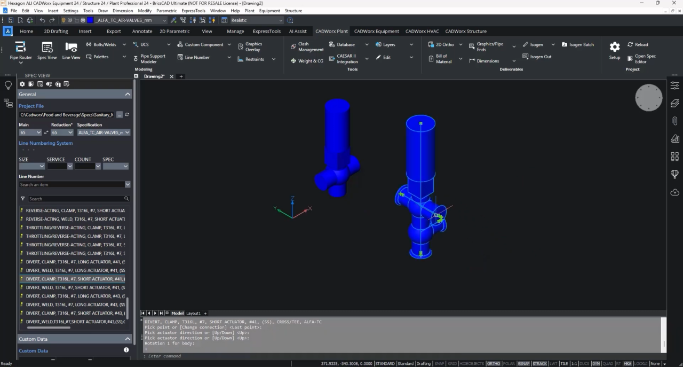683x367 pixels.
Task: Open Graphics Overlay tool
Action: click(250, 46)
